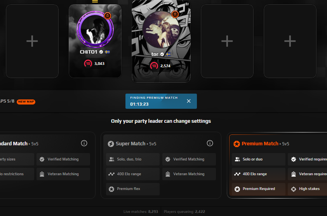This screenshot has height=216, width=327.
Task: Click the Super Match lightning bolt icon
Action: pyautogui.click(x=111, y=144)
